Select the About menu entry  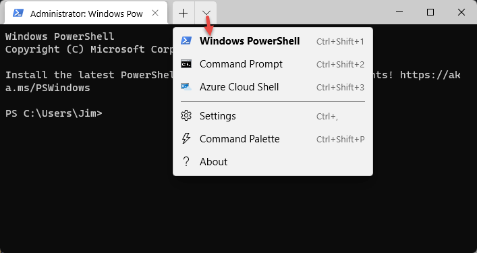(x=273, y=162)
